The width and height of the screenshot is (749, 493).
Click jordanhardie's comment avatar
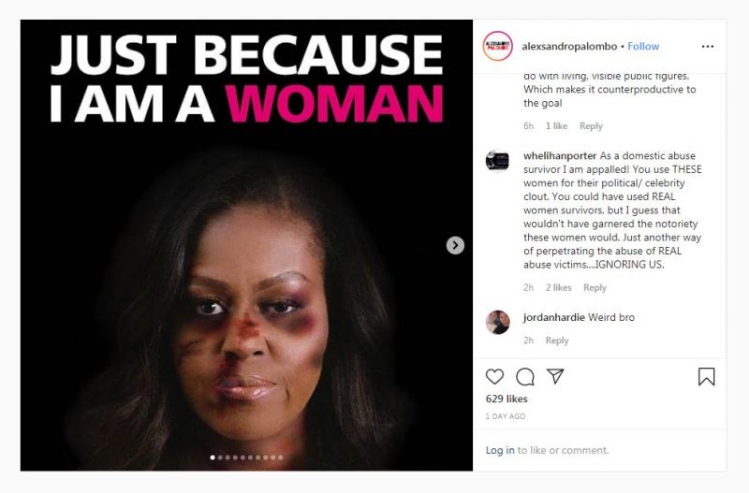point(497,323)
